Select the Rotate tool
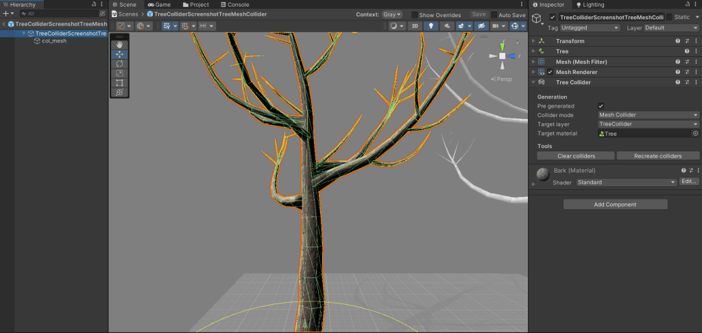Image resolution: width=702 pixels, height=333 pixels. pos(119,64)
